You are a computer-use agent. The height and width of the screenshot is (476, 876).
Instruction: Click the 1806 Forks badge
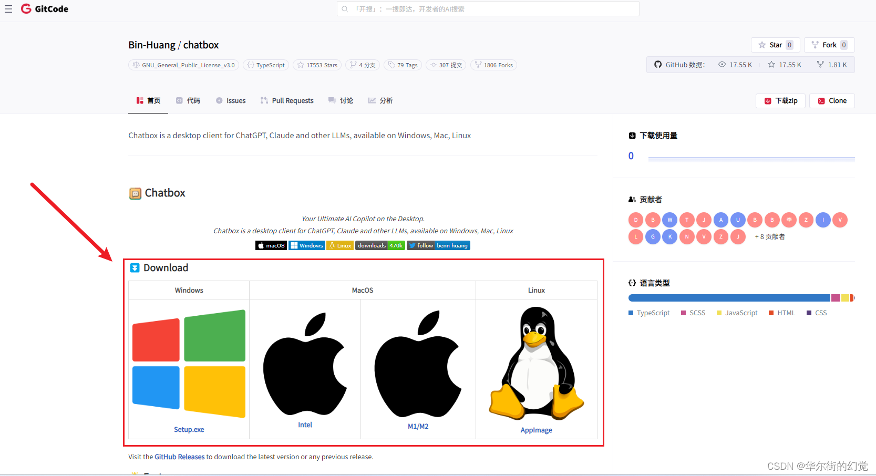pyautogui.click(x=493, y=65)
